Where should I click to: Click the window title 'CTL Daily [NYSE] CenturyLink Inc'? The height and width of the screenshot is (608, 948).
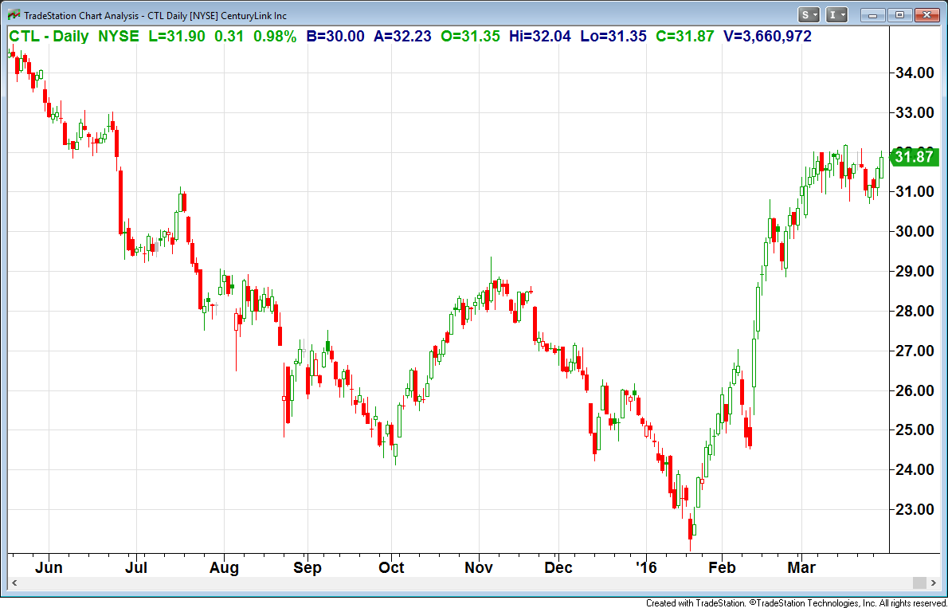[x=217, y=16]
